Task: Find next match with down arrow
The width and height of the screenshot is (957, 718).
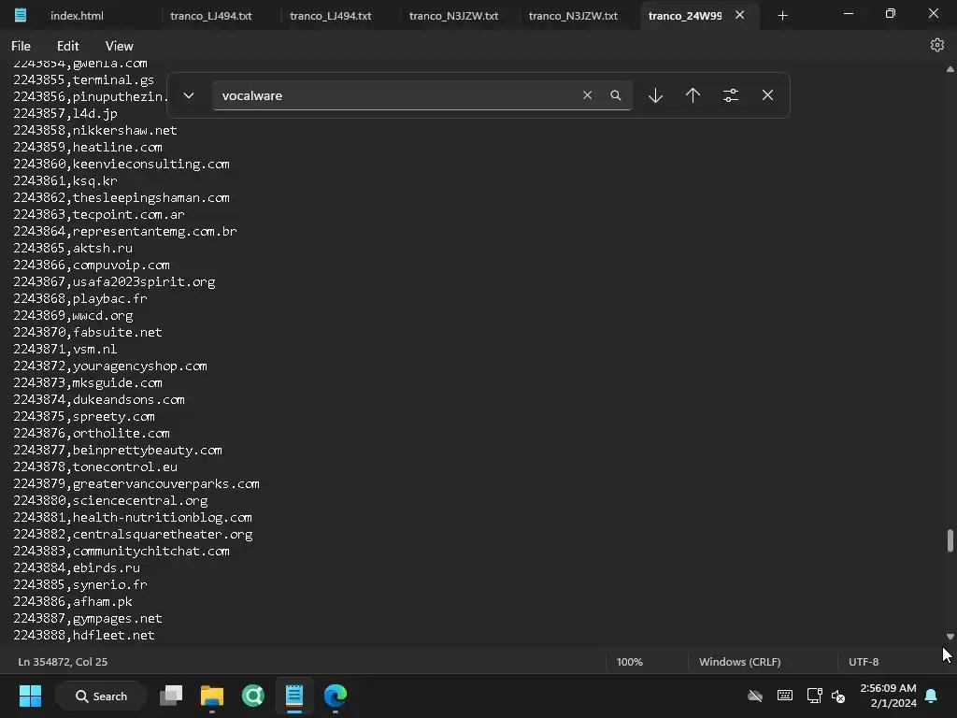Action: 655,95
